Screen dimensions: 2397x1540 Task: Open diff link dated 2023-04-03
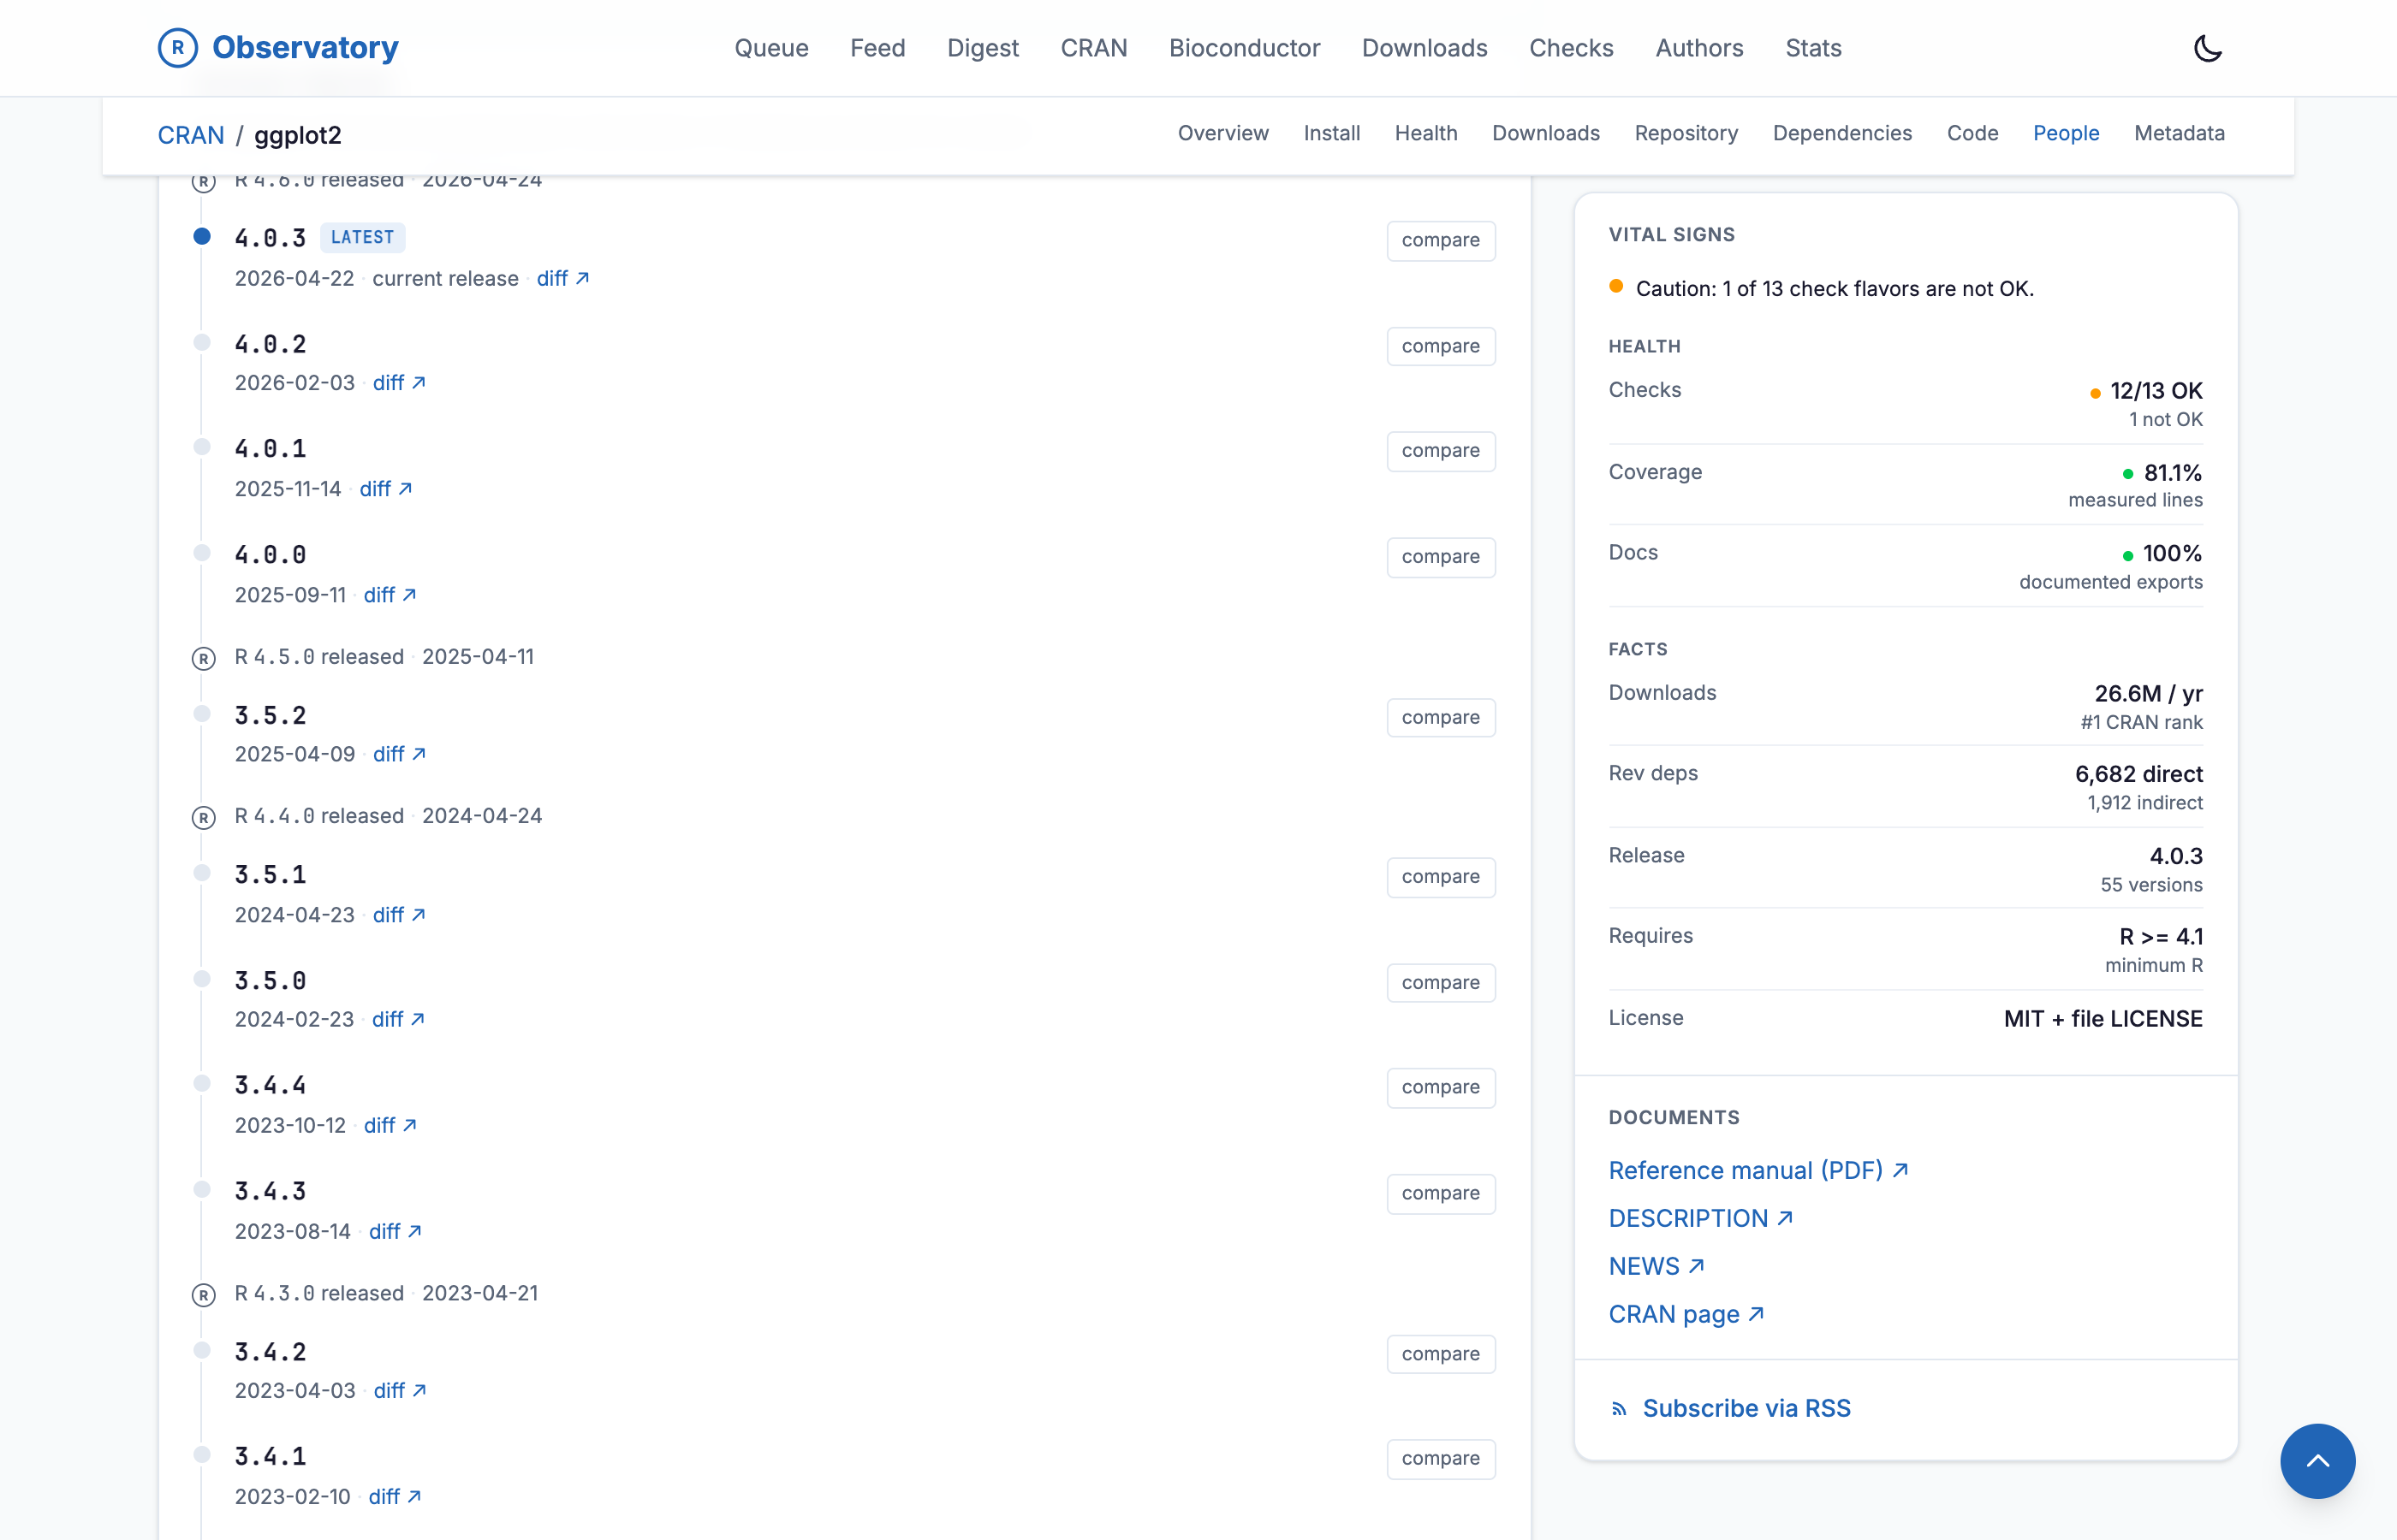click(x=399, y=1391)
